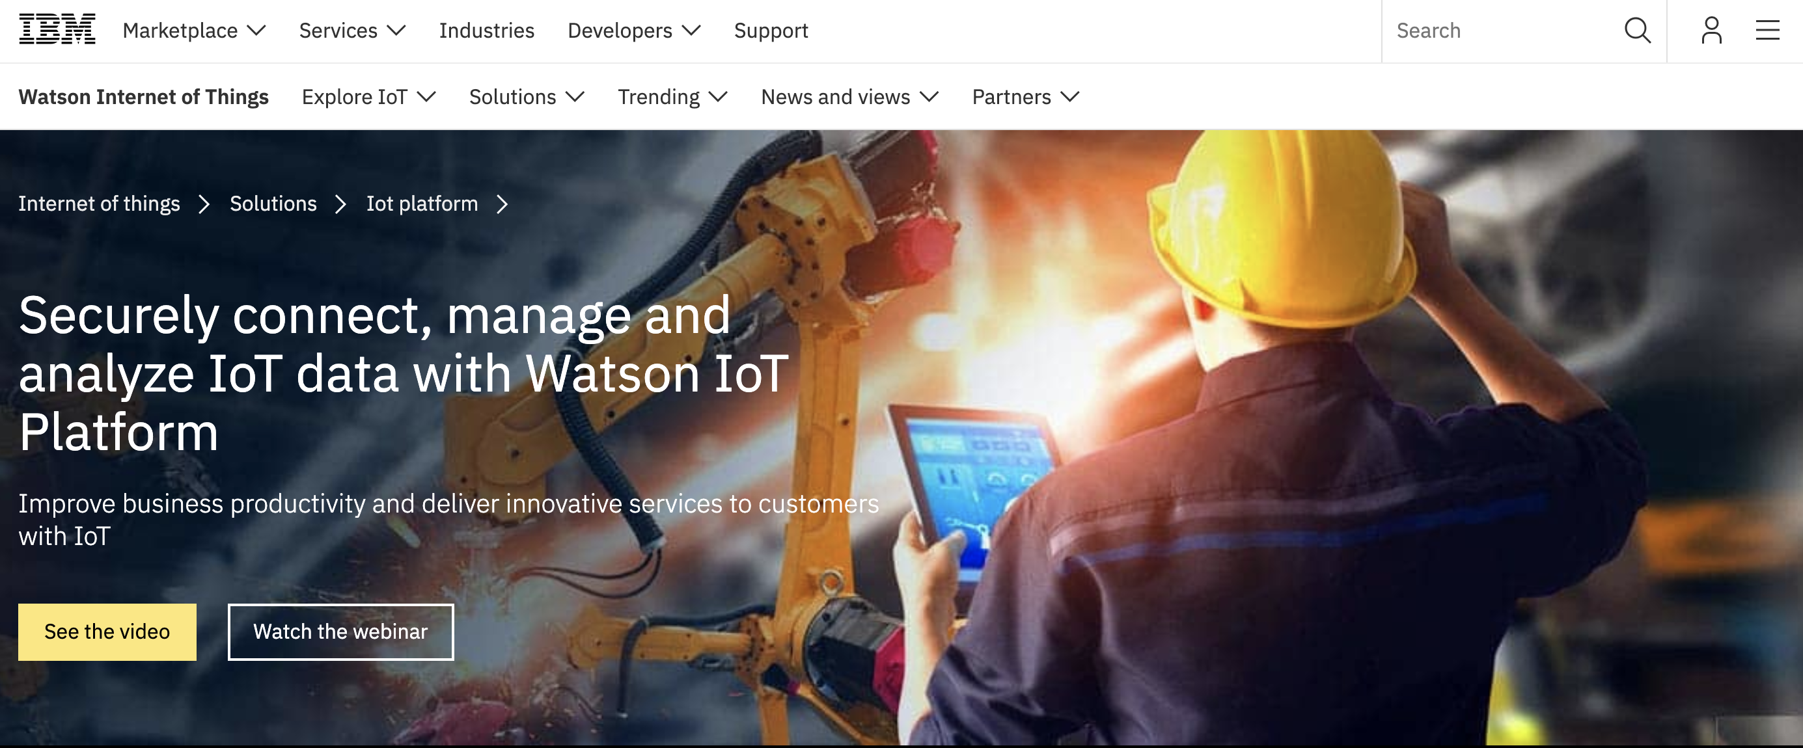The image size is (1803, 748).
Task: Open the hamburger menu icon
Action: point(1767,30)
